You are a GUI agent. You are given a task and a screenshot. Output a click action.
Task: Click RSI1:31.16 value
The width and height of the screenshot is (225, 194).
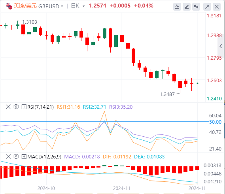click(68, 107)
